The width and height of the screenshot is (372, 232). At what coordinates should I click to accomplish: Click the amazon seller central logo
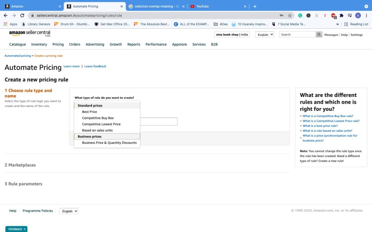click(x=30, y=33)
